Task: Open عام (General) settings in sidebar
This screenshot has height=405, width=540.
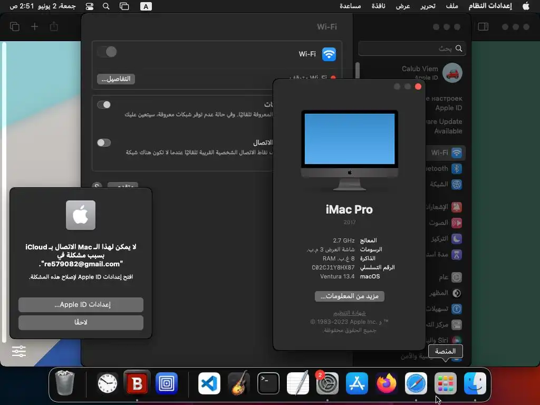Action: [x=449, y=277]
